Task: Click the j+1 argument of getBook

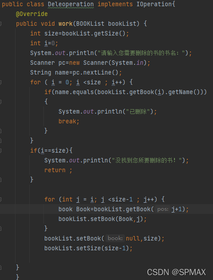Action: click(x=177, y=209)
